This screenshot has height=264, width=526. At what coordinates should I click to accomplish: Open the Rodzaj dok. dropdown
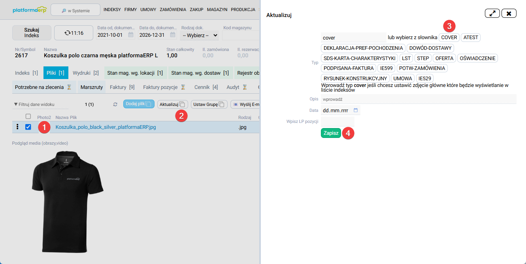(x=199, y=35)
